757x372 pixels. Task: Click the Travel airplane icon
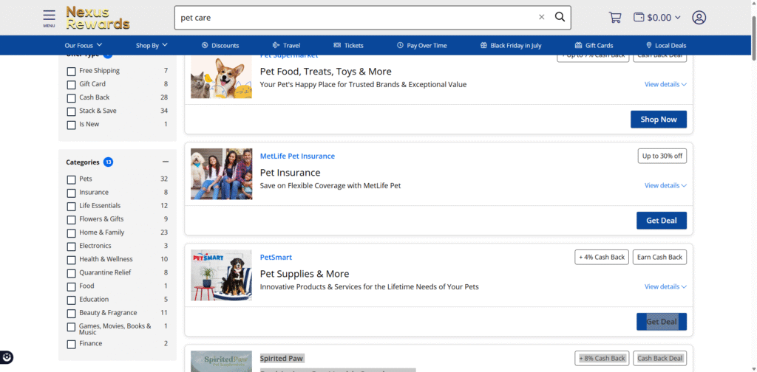pyautogui.click(x=276, y=45)
